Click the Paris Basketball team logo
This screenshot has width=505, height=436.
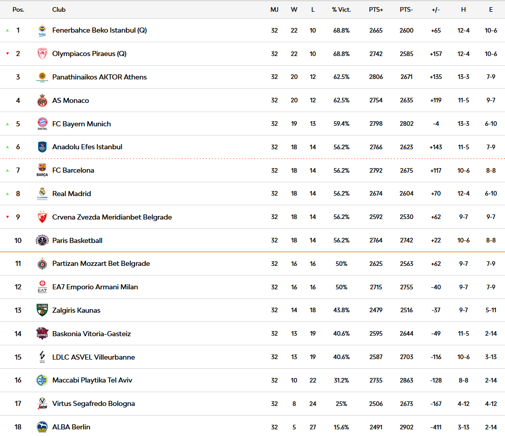(42, 240)
